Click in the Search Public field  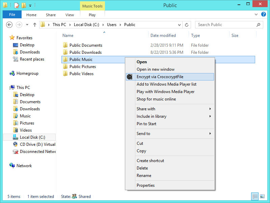click(x=229, y=25)
